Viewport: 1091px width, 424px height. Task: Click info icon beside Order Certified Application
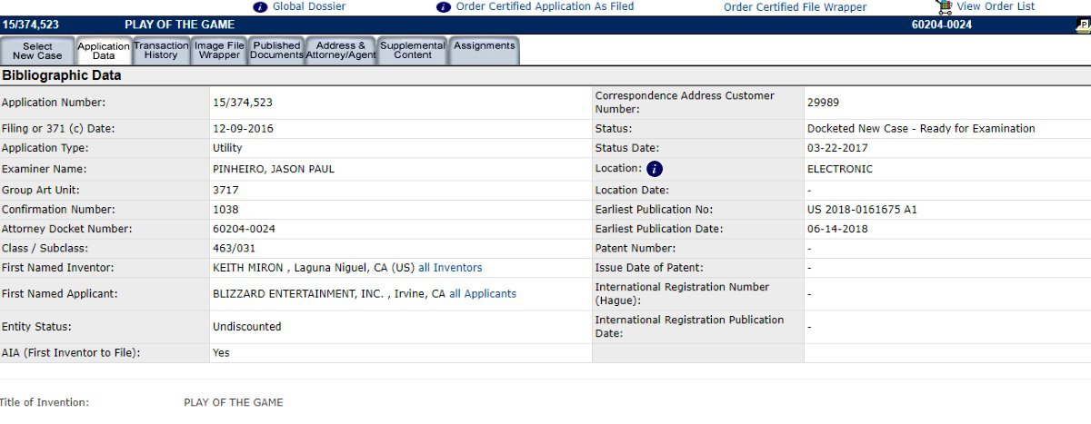pos(444,7)
